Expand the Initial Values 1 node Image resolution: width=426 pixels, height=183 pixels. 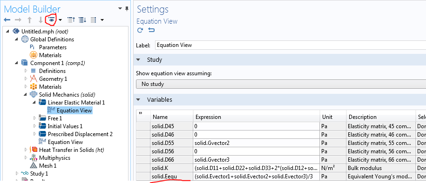34,126
